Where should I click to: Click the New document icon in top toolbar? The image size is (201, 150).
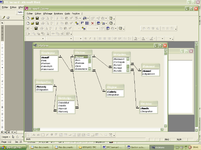(28, 18)
